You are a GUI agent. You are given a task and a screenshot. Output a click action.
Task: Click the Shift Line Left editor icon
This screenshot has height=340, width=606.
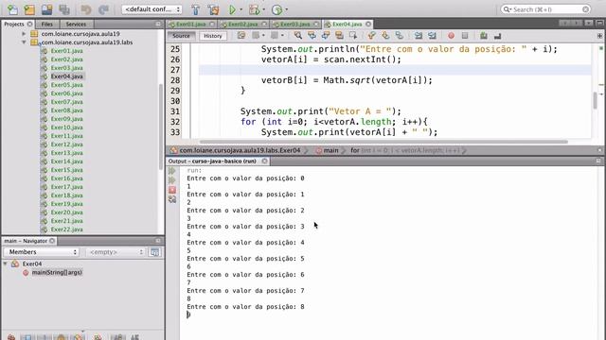(419, 36)
